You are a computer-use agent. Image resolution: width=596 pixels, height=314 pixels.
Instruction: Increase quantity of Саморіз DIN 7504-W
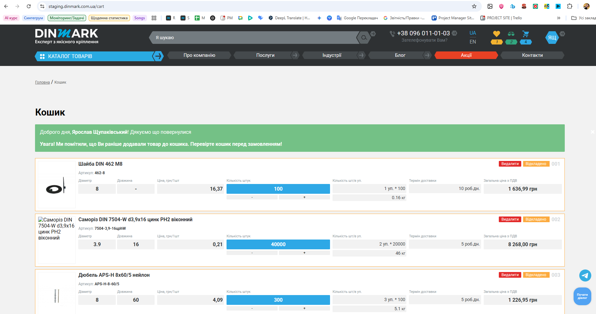pyautogui.click(x=304, y=253)
